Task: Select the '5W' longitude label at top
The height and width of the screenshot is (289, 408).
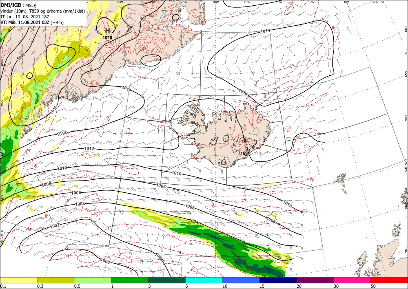Action: point(312,2)
